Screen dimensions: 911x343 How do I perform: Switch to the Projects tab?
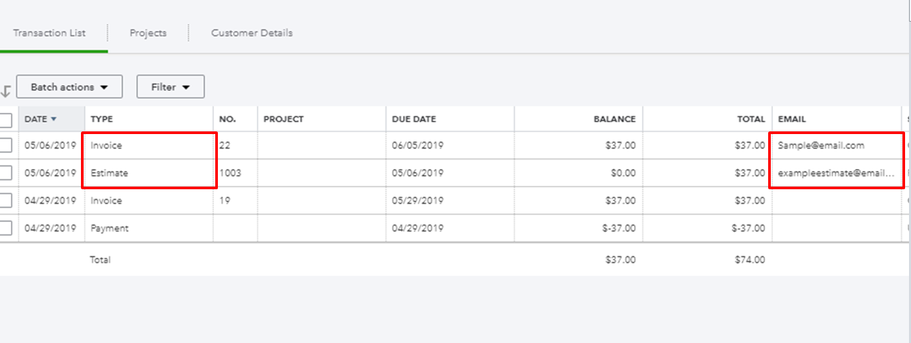(148, 33)
